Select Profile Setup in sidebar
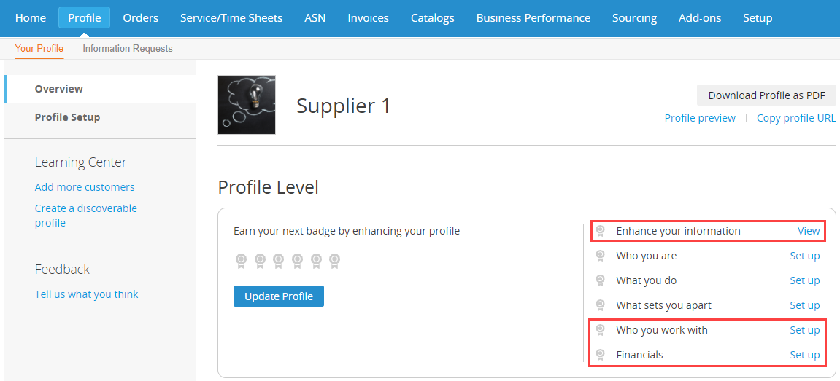The height and width of the screenshot is (381, 840). tap(67, 117)
